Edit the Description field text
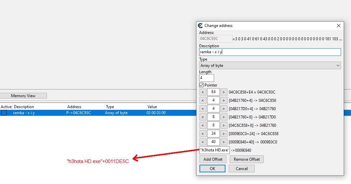Screen dimensions: 351x184 pos(270,52)
